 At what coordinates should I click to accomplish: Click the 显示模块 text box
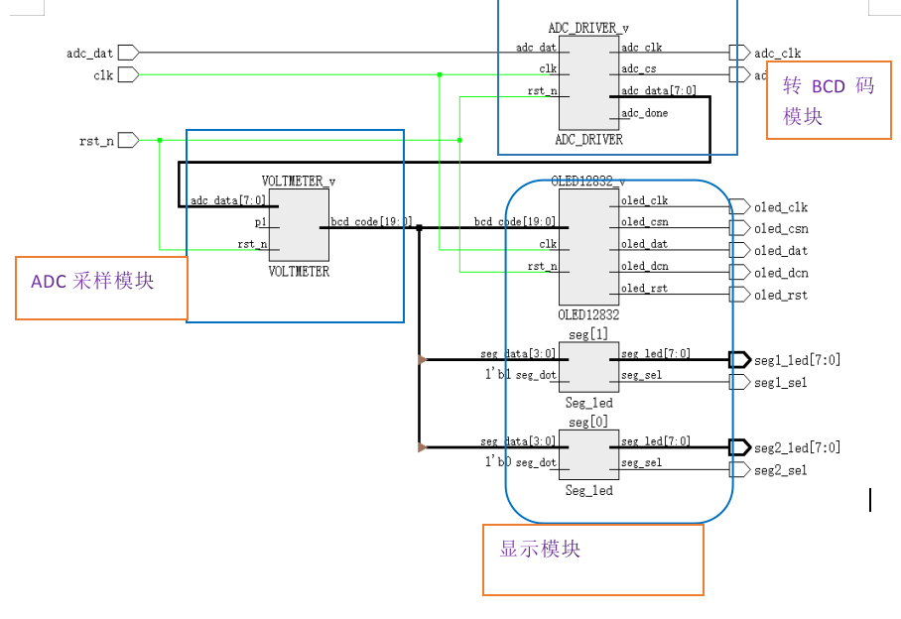click(x=592, y=559)
